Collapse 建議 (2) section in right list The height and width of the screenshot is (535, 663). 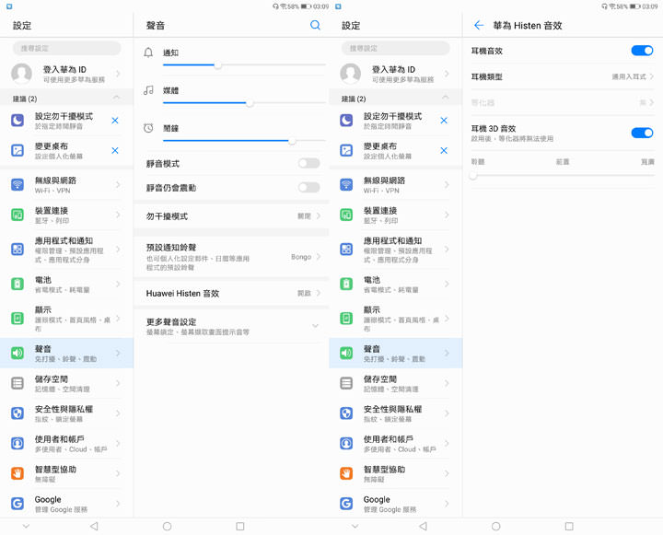coord(446,99)
